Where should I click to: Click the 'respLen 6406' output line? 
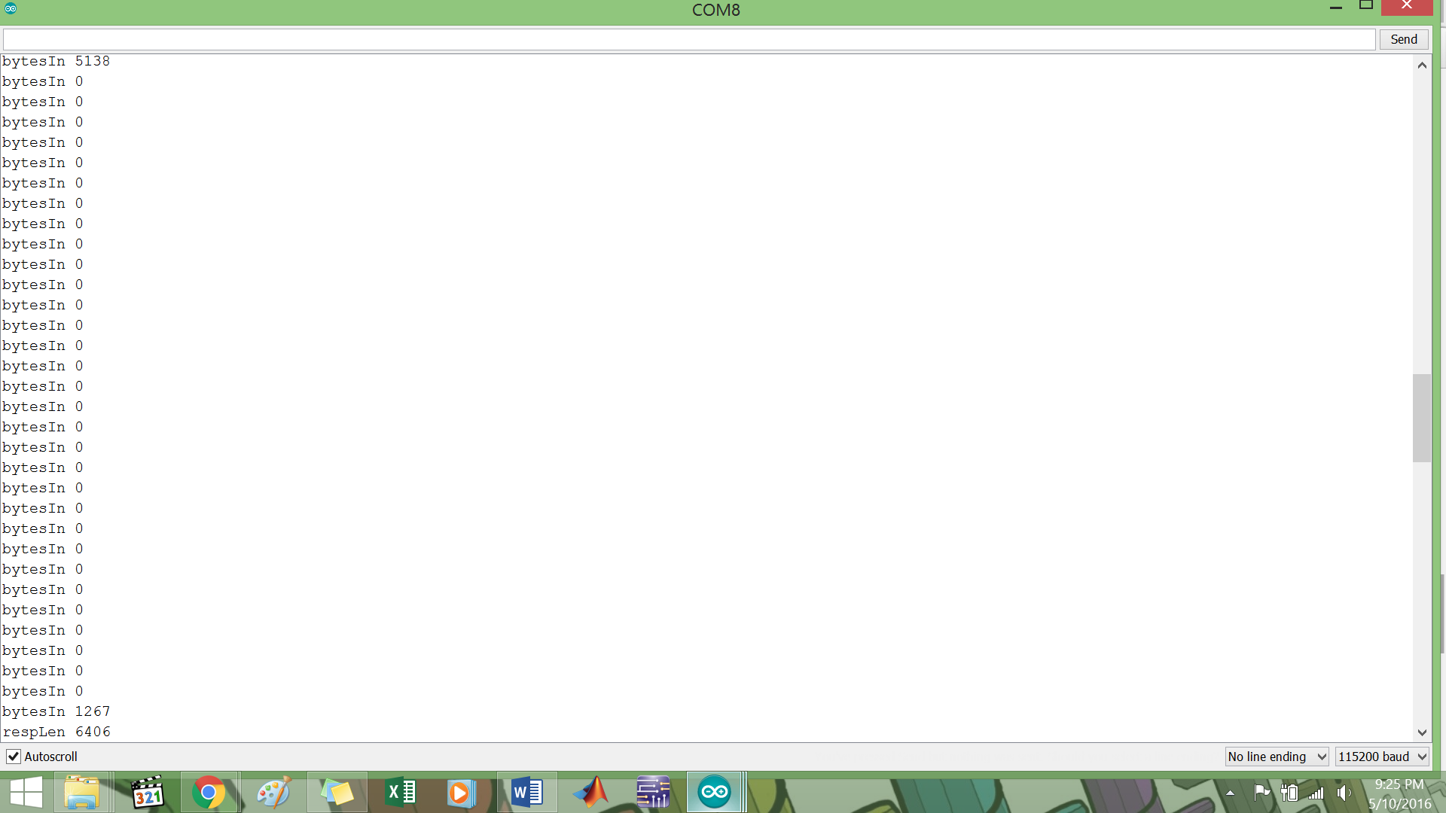tap(56, 732)
